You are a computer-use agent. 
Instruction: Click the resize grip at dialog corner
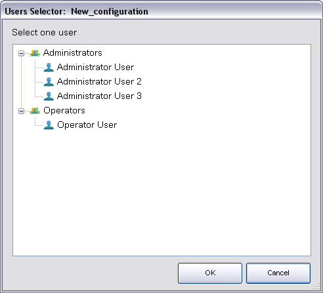coord(317,287)
